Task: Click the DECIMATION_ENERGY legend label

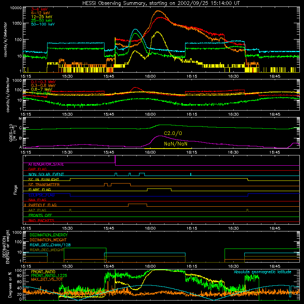Action: point(49,235)
